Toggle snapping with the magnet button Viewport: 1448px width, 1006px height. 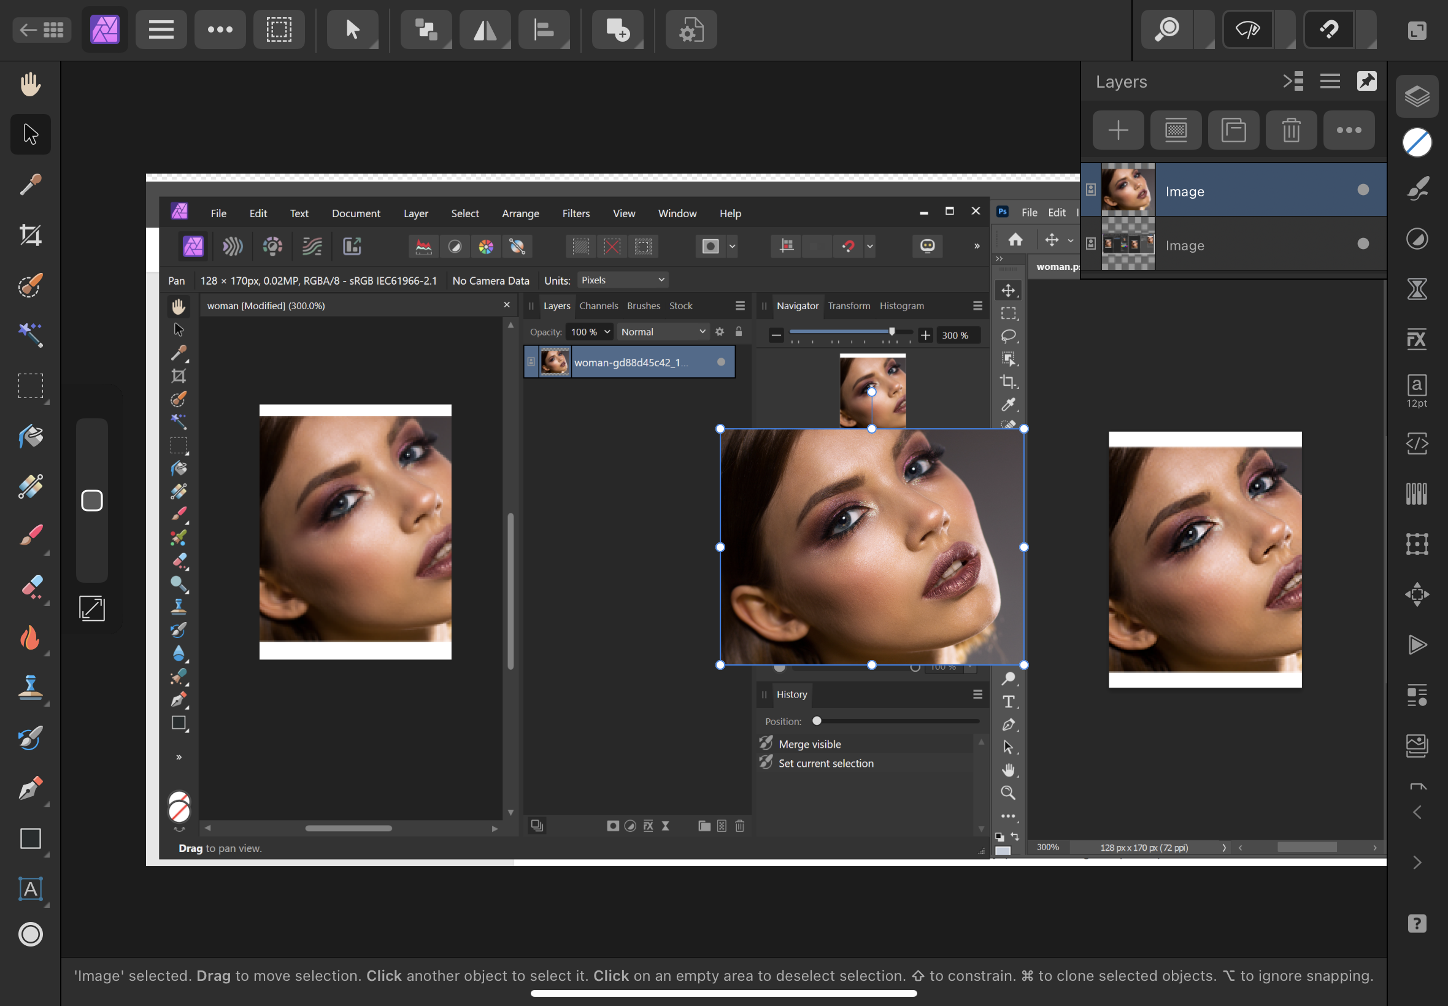pyautogui.click(x=1329, y=29)
